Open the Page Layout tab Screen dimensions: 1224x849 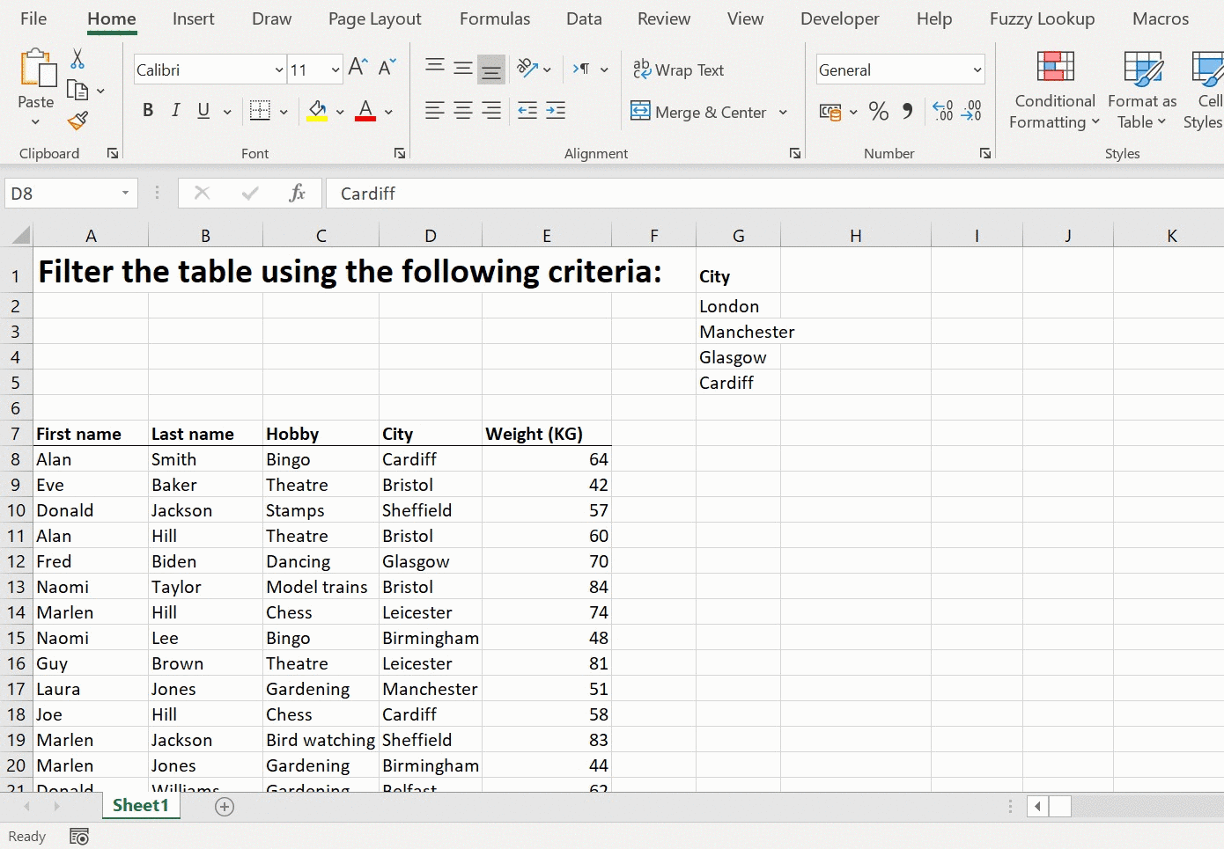tap(374, 19)
